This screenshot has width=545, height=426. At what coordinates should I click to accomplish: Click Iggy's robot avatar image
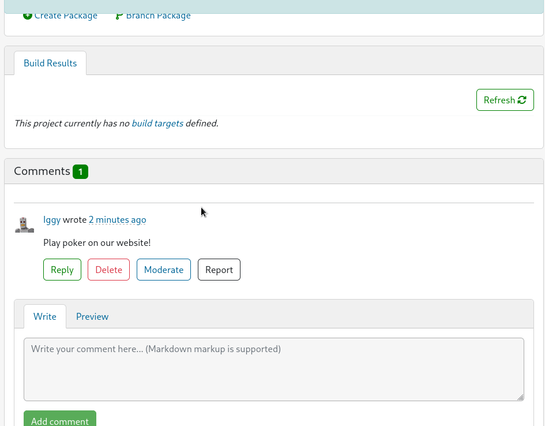(x=24, y=225)
